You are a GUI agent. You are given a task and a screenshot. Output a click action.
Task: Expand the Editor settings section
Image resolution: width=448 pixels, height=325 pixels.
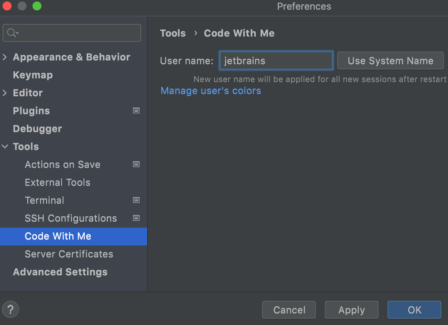click(x=5, y=93)
